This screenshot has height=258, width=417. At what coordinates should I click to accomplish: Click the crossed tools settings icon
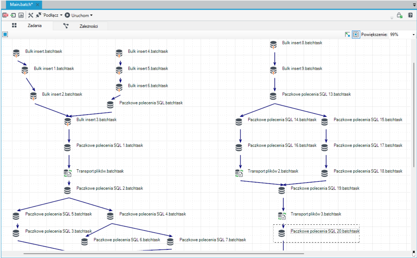click(31, 15)
